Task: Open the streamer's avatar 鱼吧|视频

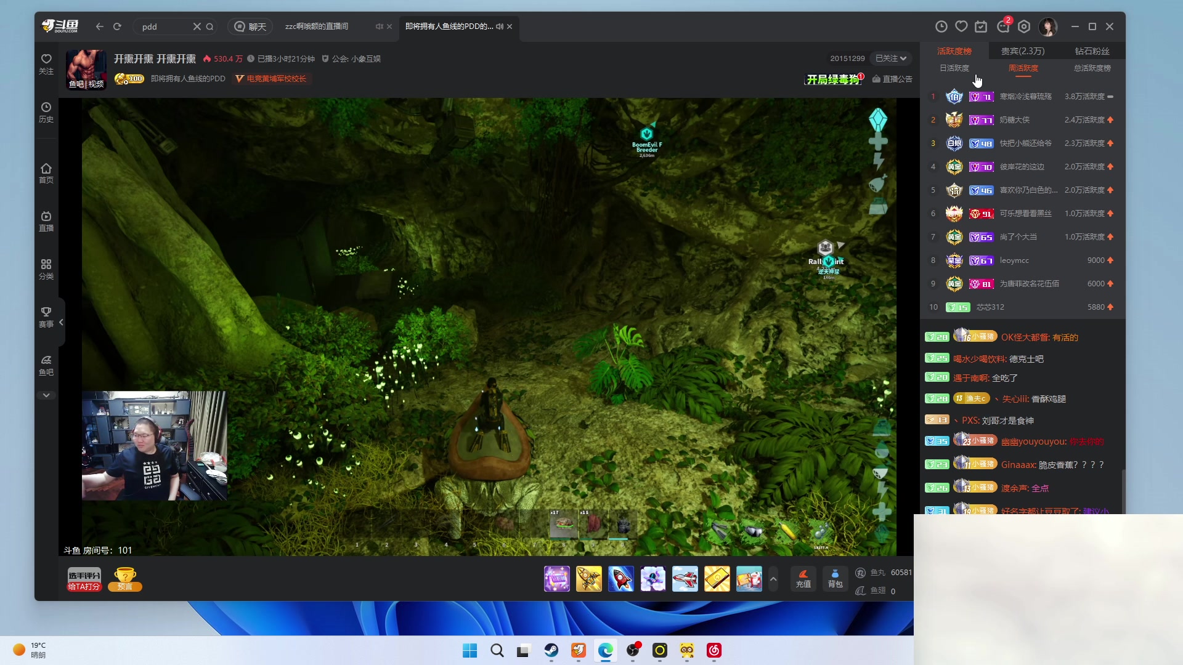Action: point(86,70)
